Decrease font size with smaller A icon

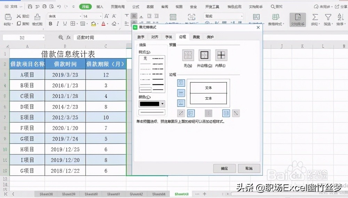[114, 16]
